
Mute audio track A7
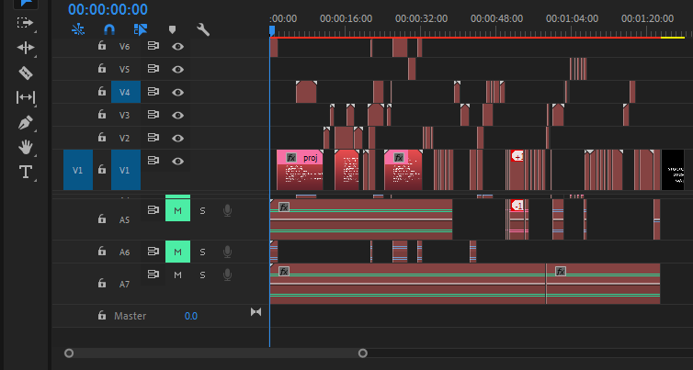click(x=177, y=275)
